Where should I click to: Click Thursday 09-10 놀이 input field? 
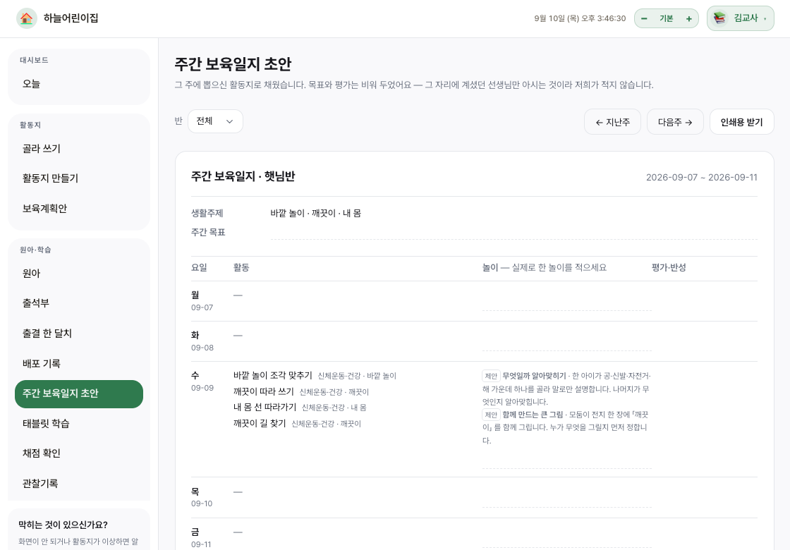click(x=567, y=497)
